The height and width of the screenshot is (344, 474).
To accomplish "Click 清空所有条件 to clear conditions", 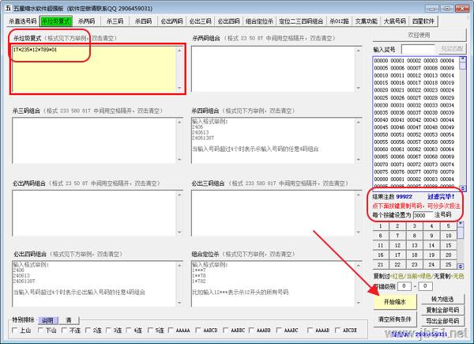I will (x=395, y=319).
